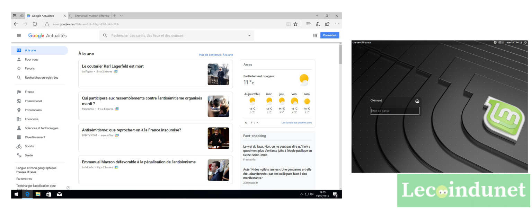Open the Google News hamburger menu
Viewport: 532px width, 209px height.
point(19,35)
